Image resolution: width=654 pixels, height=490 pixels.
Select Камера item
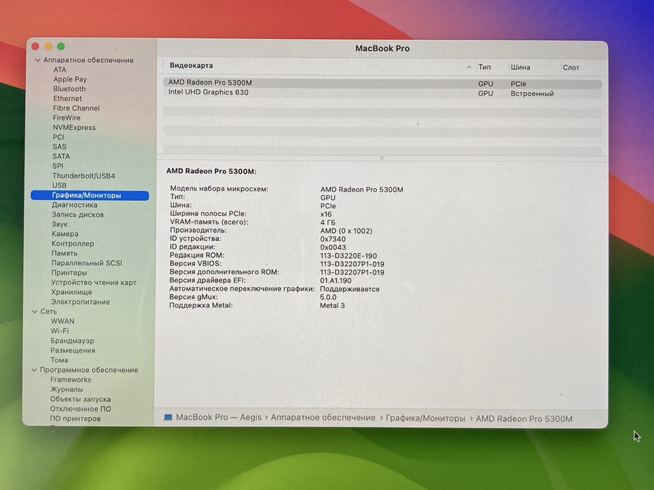(x=64, y=234)
